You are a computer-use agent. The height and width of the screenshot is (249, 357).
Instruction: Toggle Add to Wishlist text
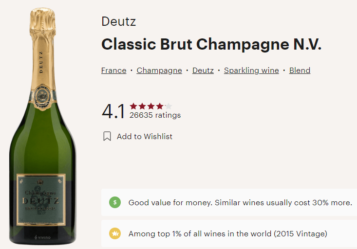145,137
